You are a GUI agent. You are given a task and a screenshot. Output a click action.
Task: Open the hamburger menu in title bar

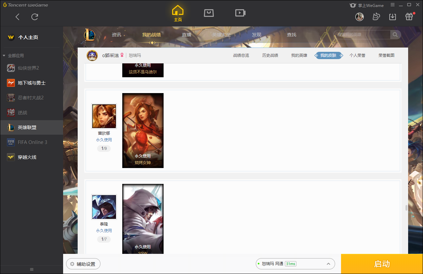coord(393,5)
